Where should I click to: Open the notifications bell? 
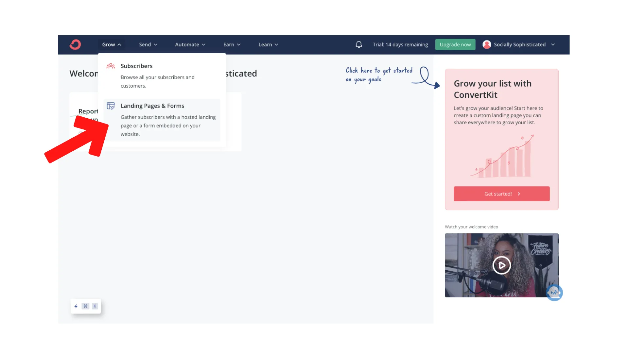(359, 44)
